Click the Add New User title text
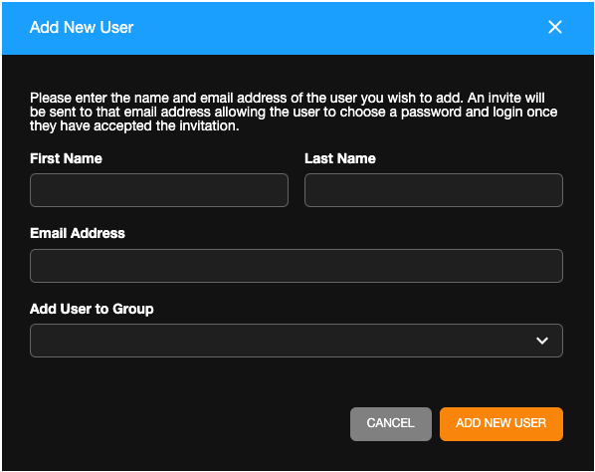Image resolution: width=595 pixels, height=472 pixels. (x=82, y=27)
